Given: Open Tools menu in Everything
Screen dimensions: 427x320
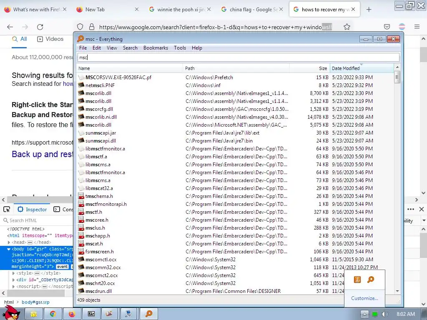Looking at the screenshot, I should pyautogui.click(x=180, y=48).
